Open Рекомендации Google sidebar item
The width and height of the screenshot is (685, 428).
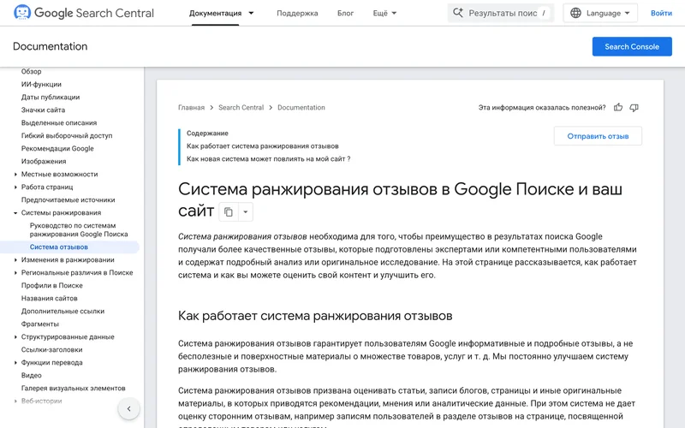pyautogui.click(x=57, y=148)
